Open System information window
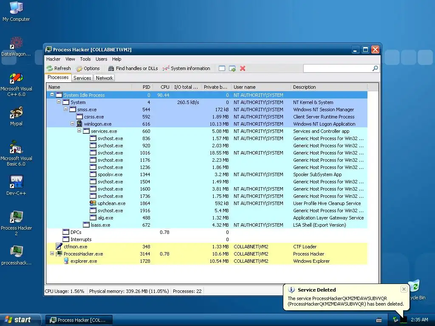The image size is (435, 326). [x=186, y=68]
